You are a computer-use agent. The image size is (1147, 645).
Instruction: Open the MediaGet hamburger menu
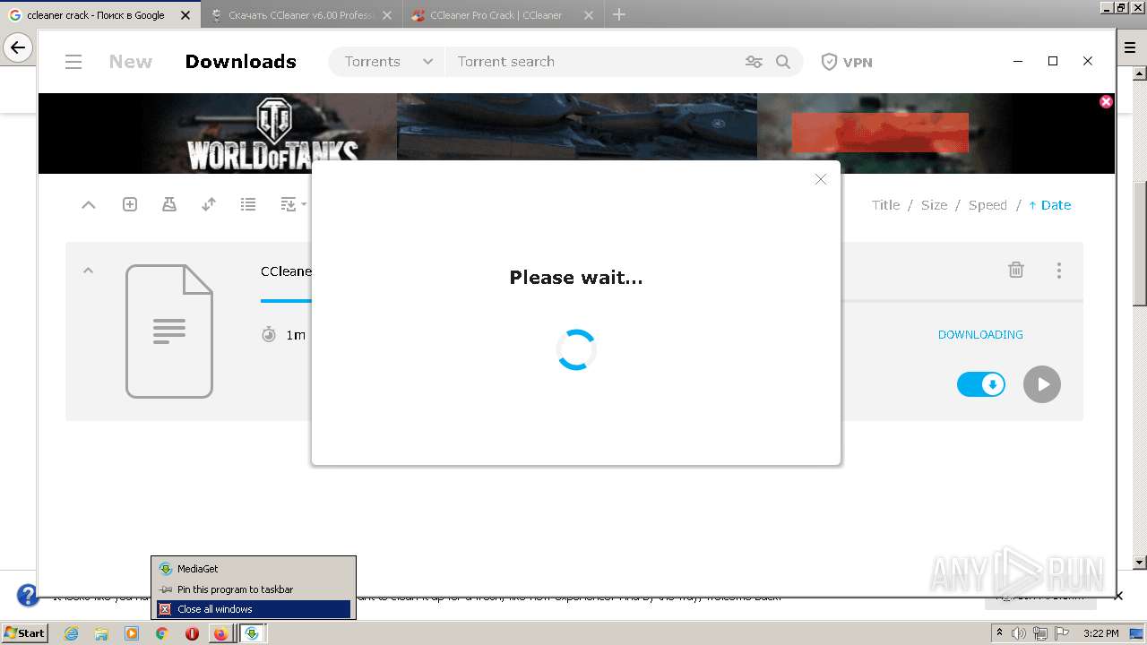pos(73,62)
